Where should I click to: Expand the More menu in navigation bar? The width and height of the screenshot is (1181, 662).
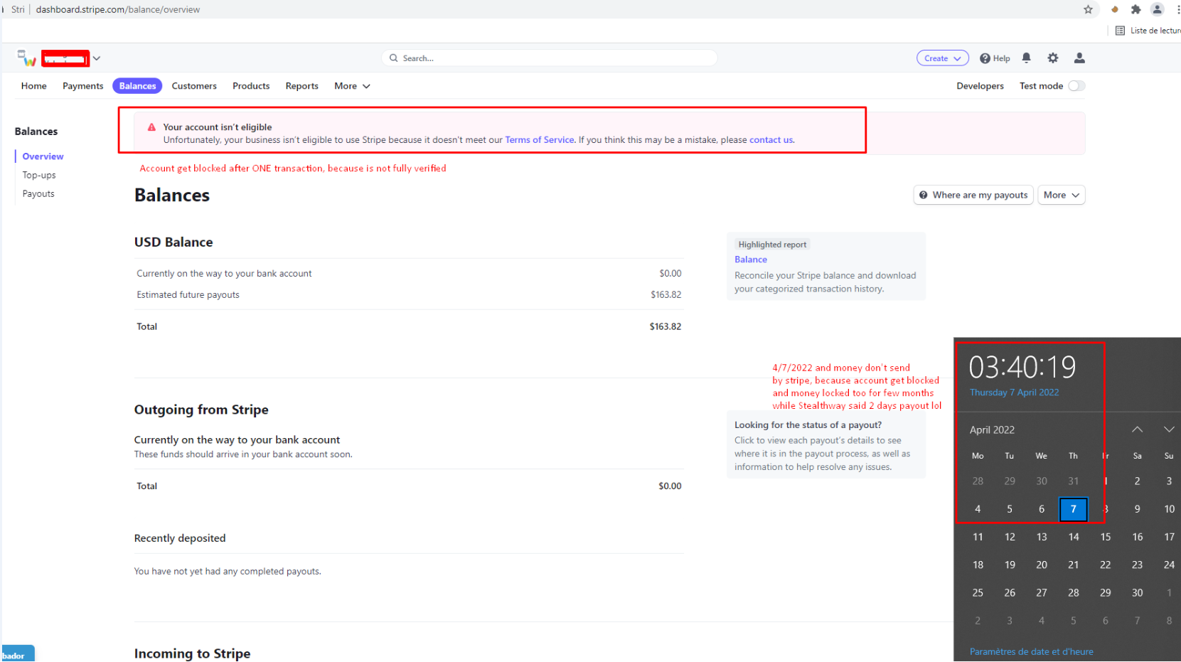[x=352, y=86]
